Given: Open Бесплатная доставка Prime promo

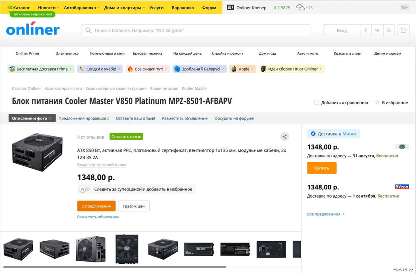Looking at the screenshot, I should click(x=41, y=69).
